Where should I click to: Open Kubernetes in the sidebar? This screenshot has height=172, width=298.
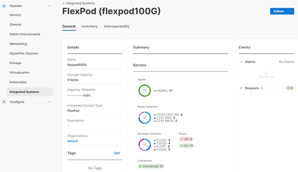(x=18, y=82)
